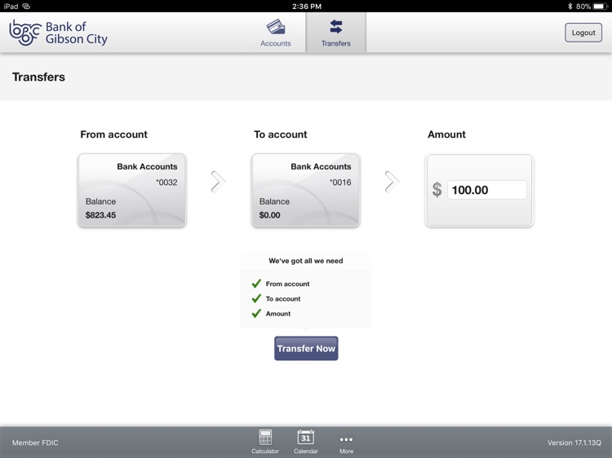The height and width of the screenshot is (458, 612).
Task: Click the green check next to Amount
Action: pos(256,313)
